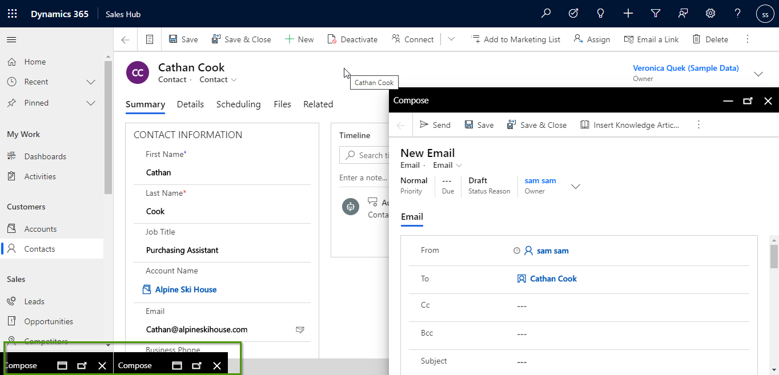Image resolution: width=779 pixels, height=375 pixels.
Task: Switch to the Details tab
Action: pyautogui.click(x=190, y=104)
